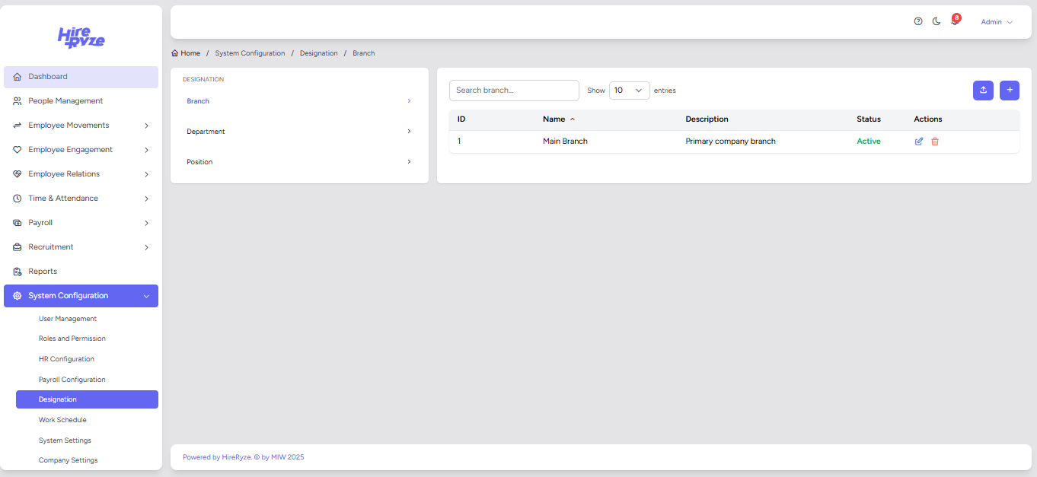Viewport: 1037px width, 477px height.
Task: Toggle dark mode moon icon
Action: (x=936, y=22)
